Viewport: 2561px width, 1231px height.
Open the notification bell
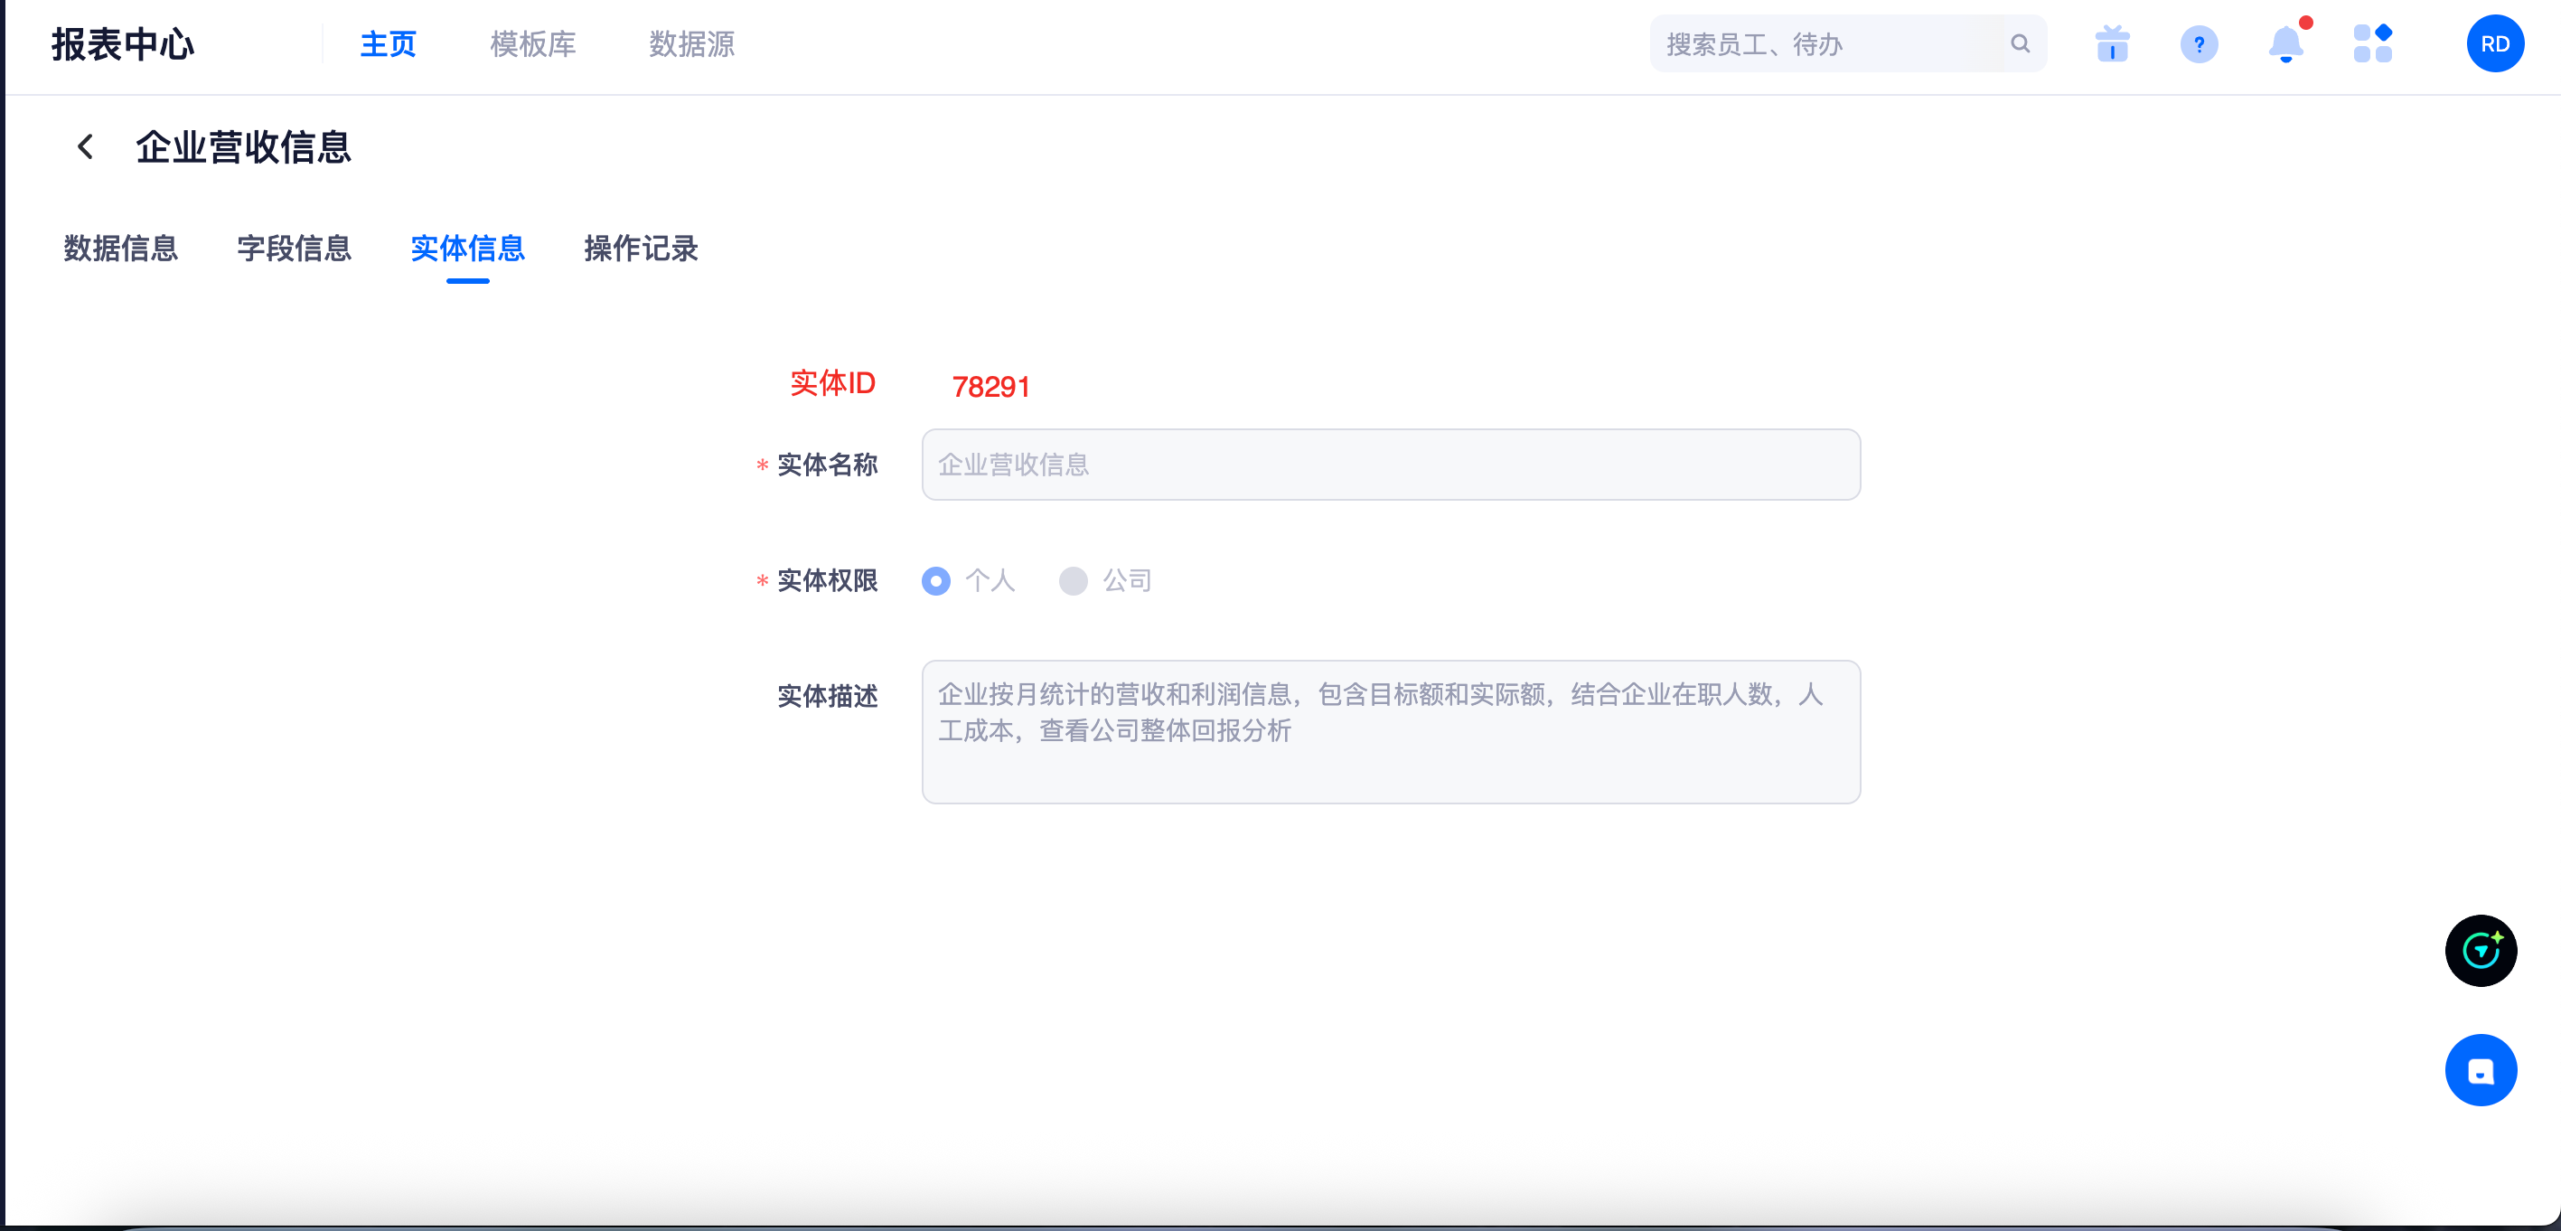[x=2285, y=43]
